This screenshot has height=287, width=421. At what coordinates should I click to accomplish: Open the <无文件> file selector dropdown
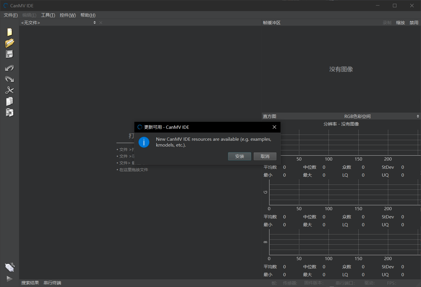(59, 23)
